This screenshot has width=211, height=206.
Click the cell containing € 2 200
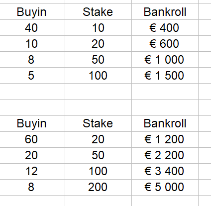coord(165,155)
